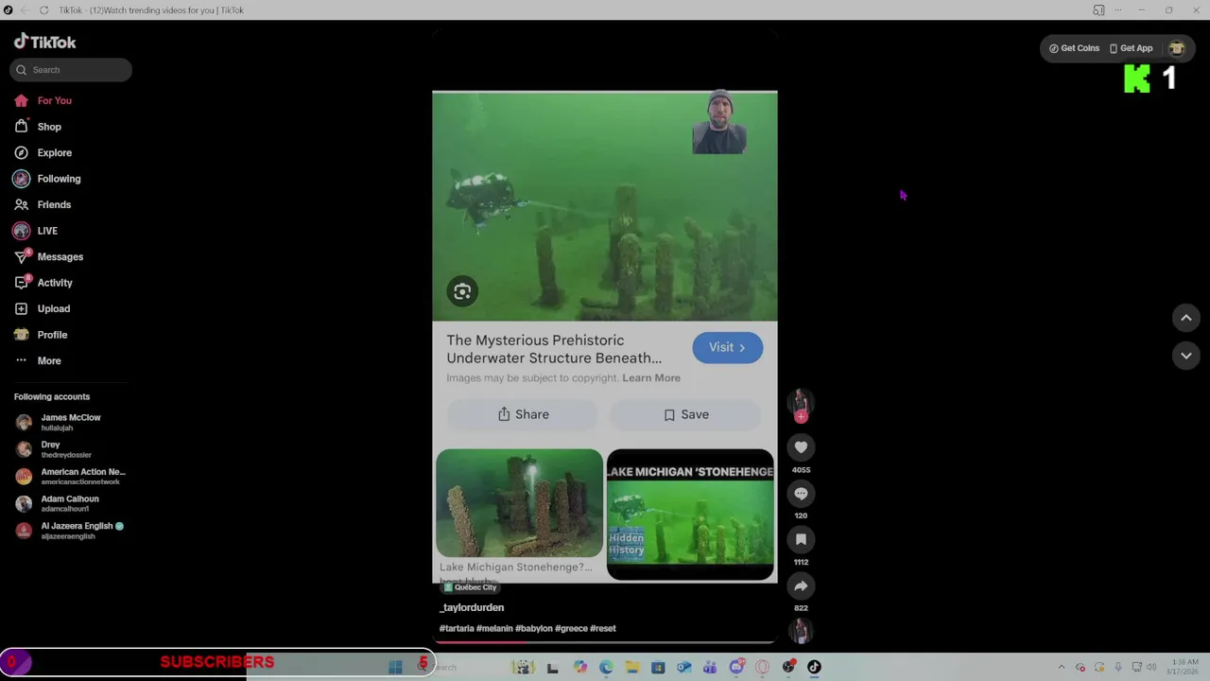Open Outlook from the taskbar
Screen dimensions: 1210x681
[684, 667]
